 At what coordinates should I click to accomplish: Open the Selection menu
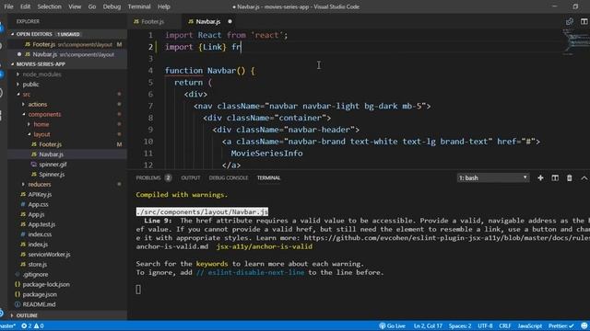[49, 6]
